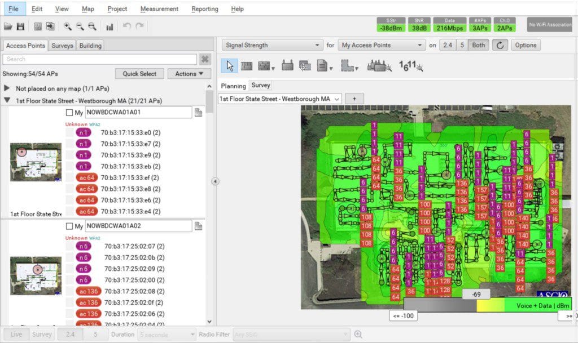Select the align floor maps tool

(304, 66)
